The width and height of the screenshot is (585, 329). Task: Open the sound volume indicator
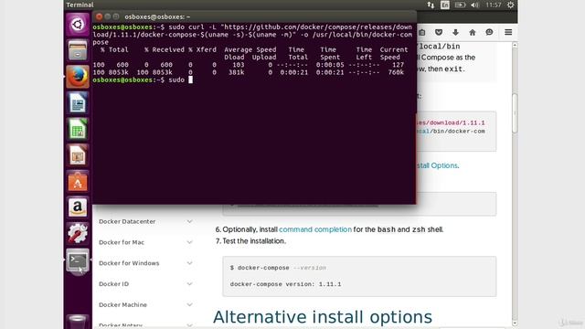click(x=474, y=5)
